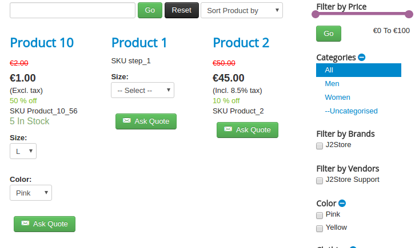Open the Sort Product by dropdown

coord(241,10)
